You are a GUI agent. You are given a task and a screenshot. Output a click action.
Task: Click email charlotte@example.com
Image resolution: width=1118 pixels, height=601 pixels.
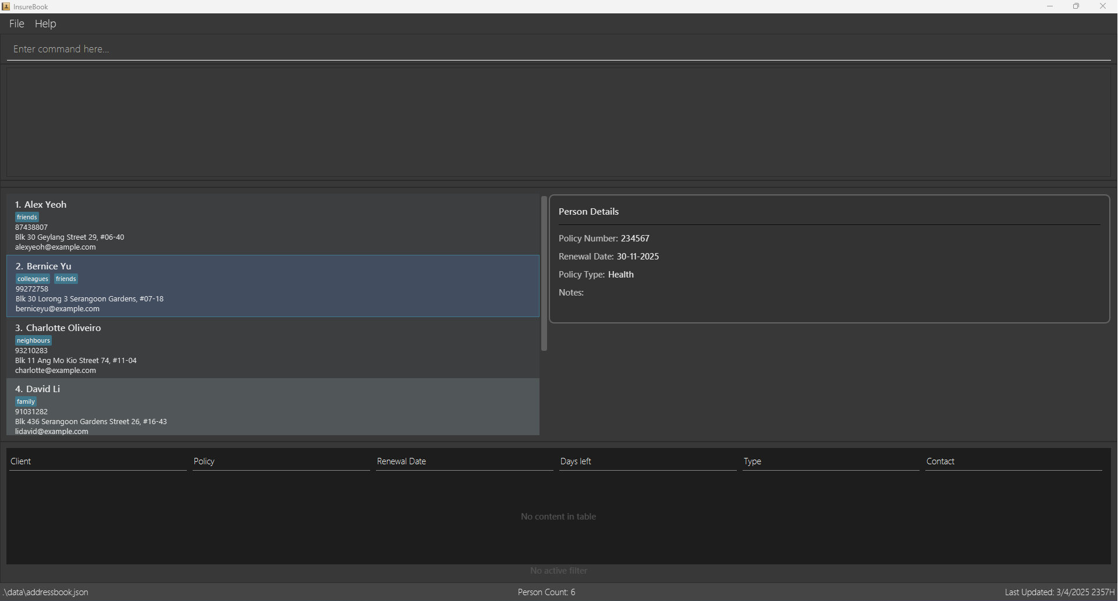point(55,371)
